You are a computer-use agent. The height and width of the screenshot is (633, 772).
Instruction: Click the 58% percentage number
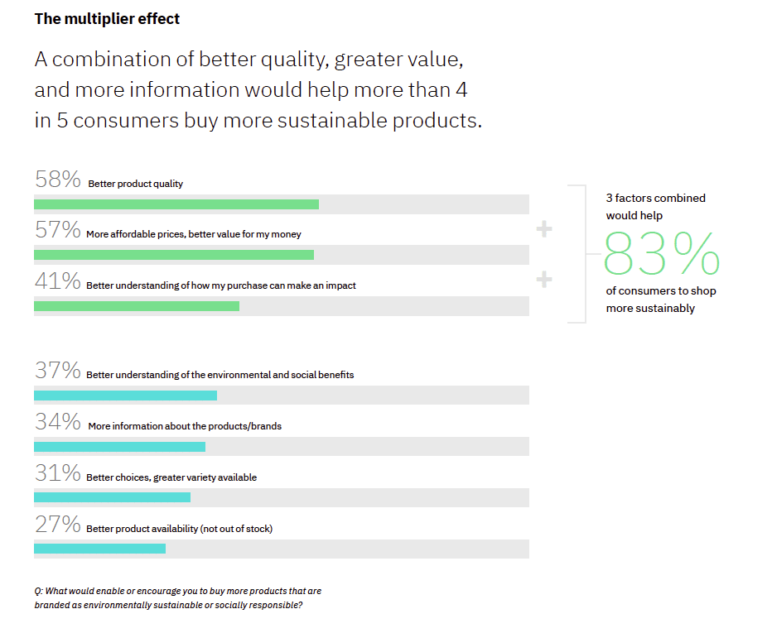(x=57, y=179)
